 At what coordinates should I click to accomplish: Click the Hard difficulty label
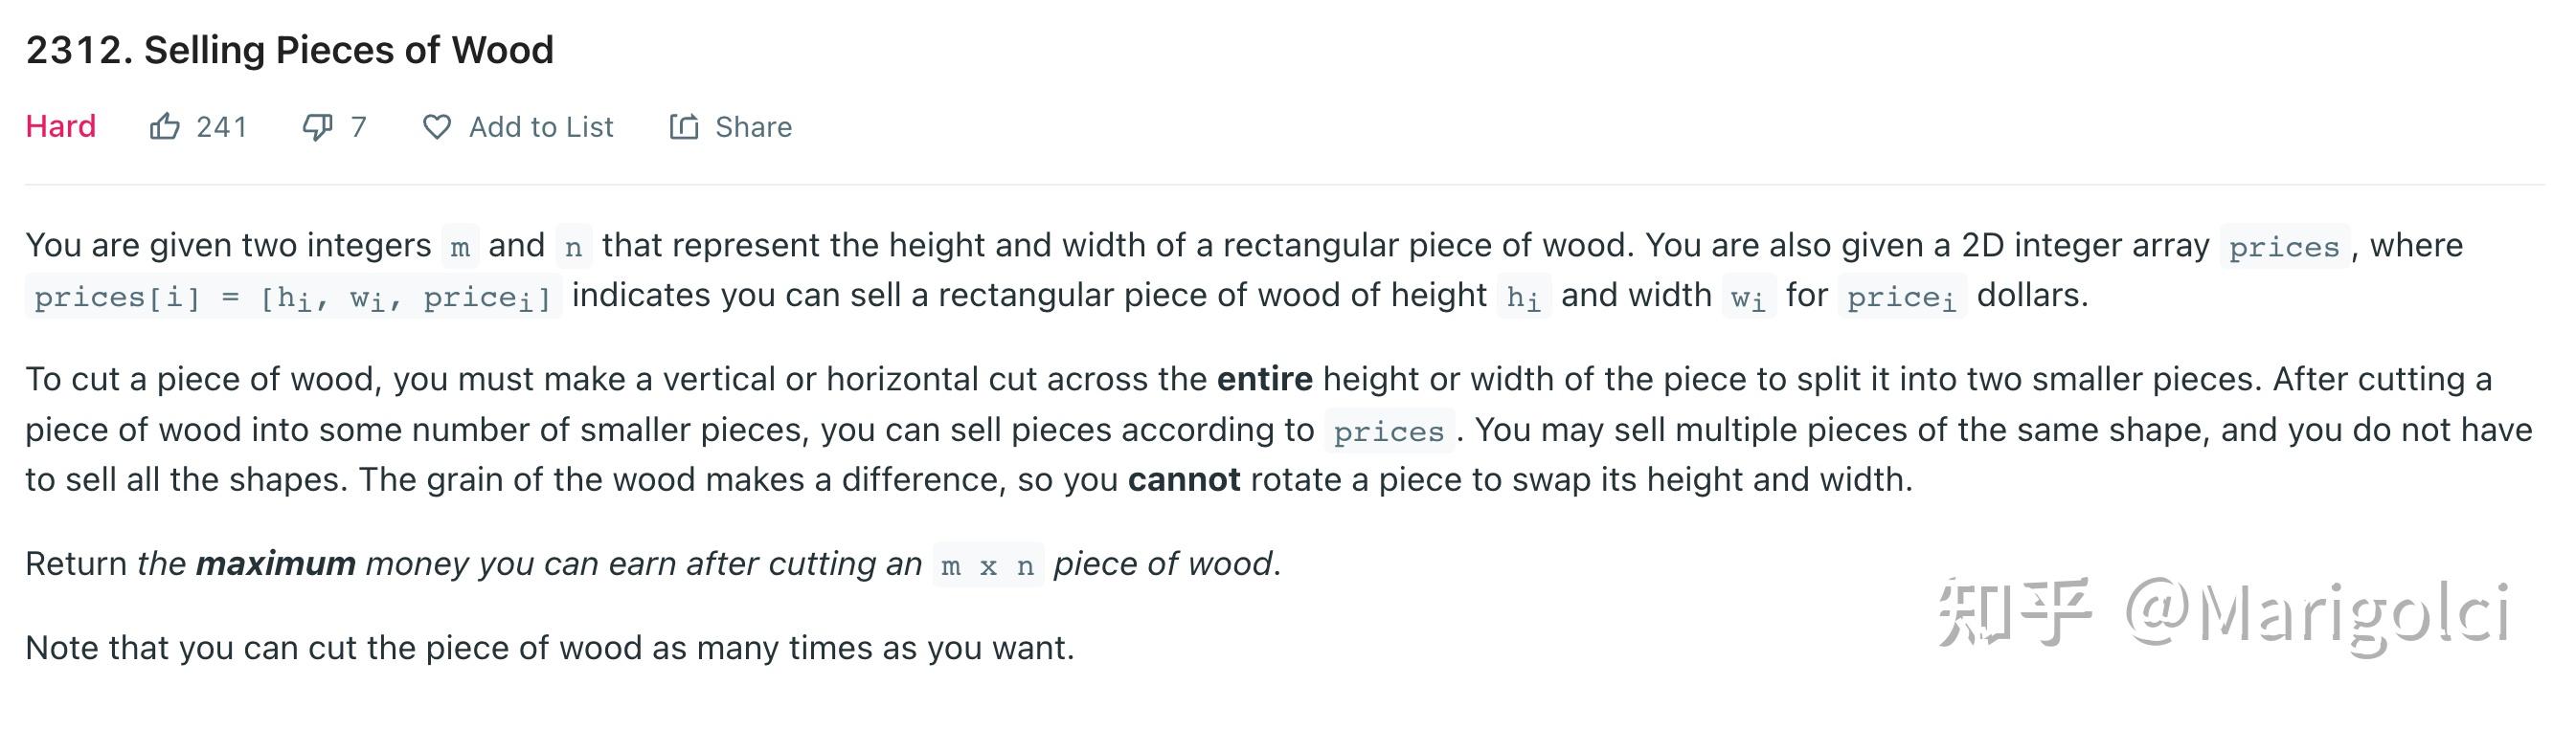pyautogui.click(x=61, y=127)
